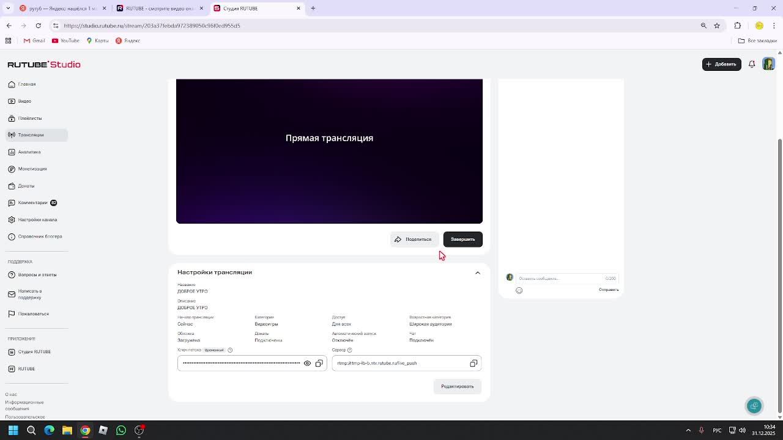Click the Вопросы и ответы question icon

[12, 275]
